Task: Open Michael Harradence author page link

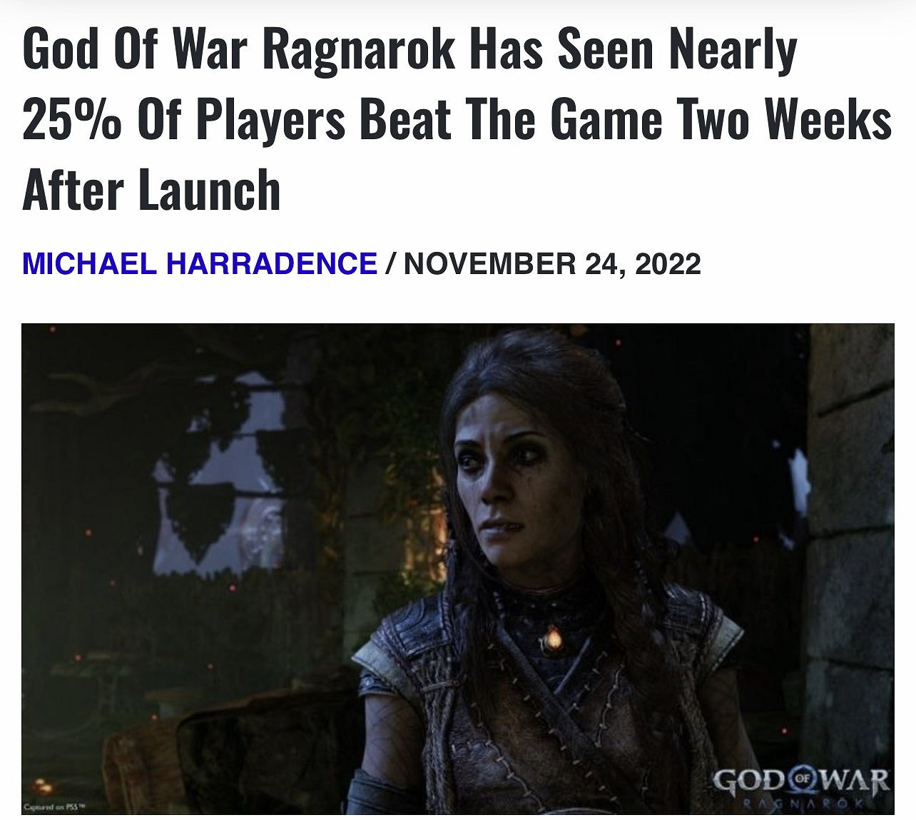Action: click(x=200, y=264)
